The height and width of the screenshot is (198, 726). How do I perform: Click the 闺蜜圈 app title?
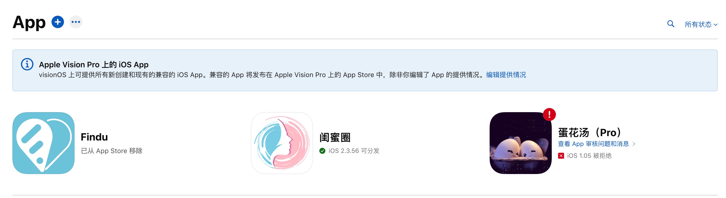[x=335, y=137]
